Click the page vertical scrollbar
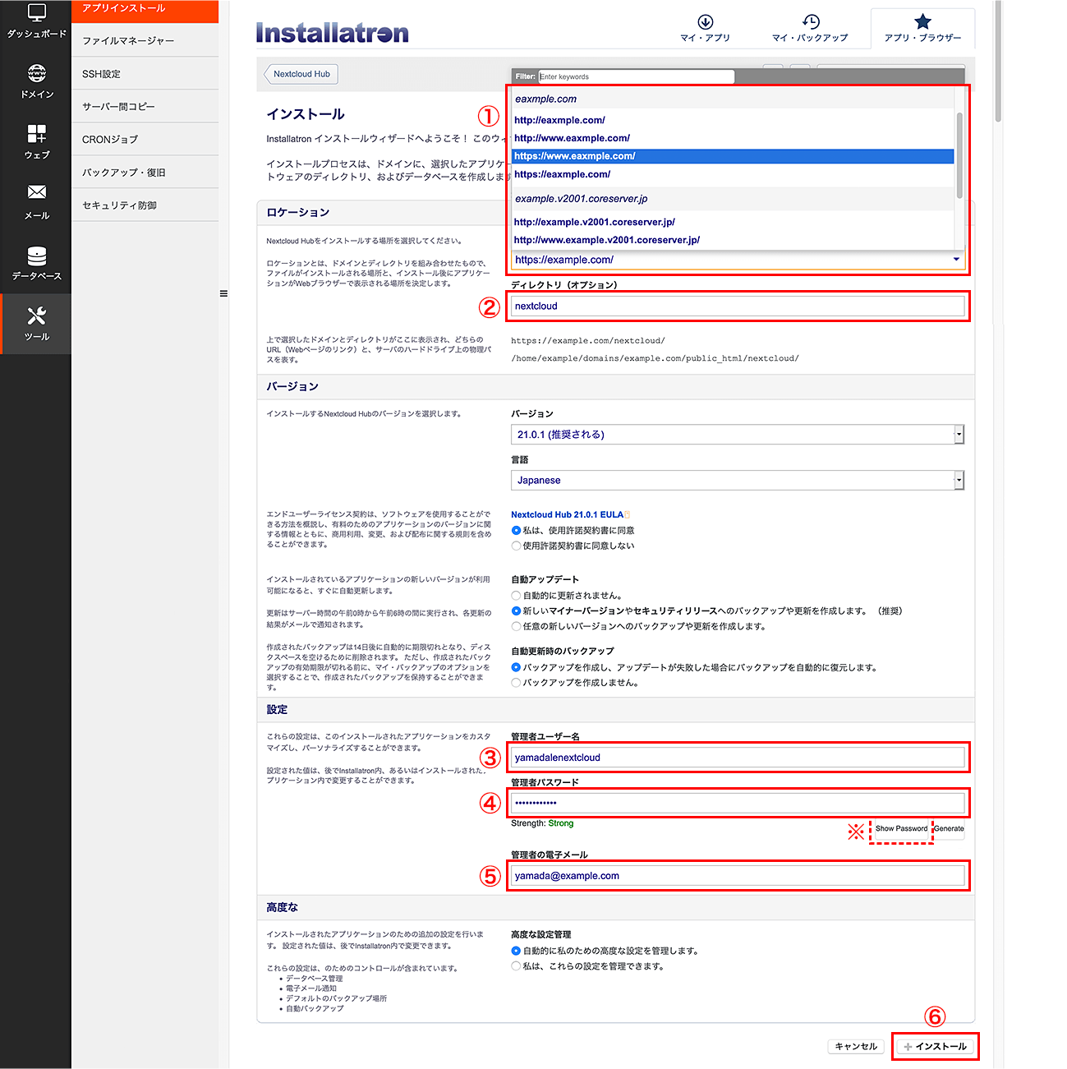Viewport: 1067px width, 1069px height. tap(998, 62)
